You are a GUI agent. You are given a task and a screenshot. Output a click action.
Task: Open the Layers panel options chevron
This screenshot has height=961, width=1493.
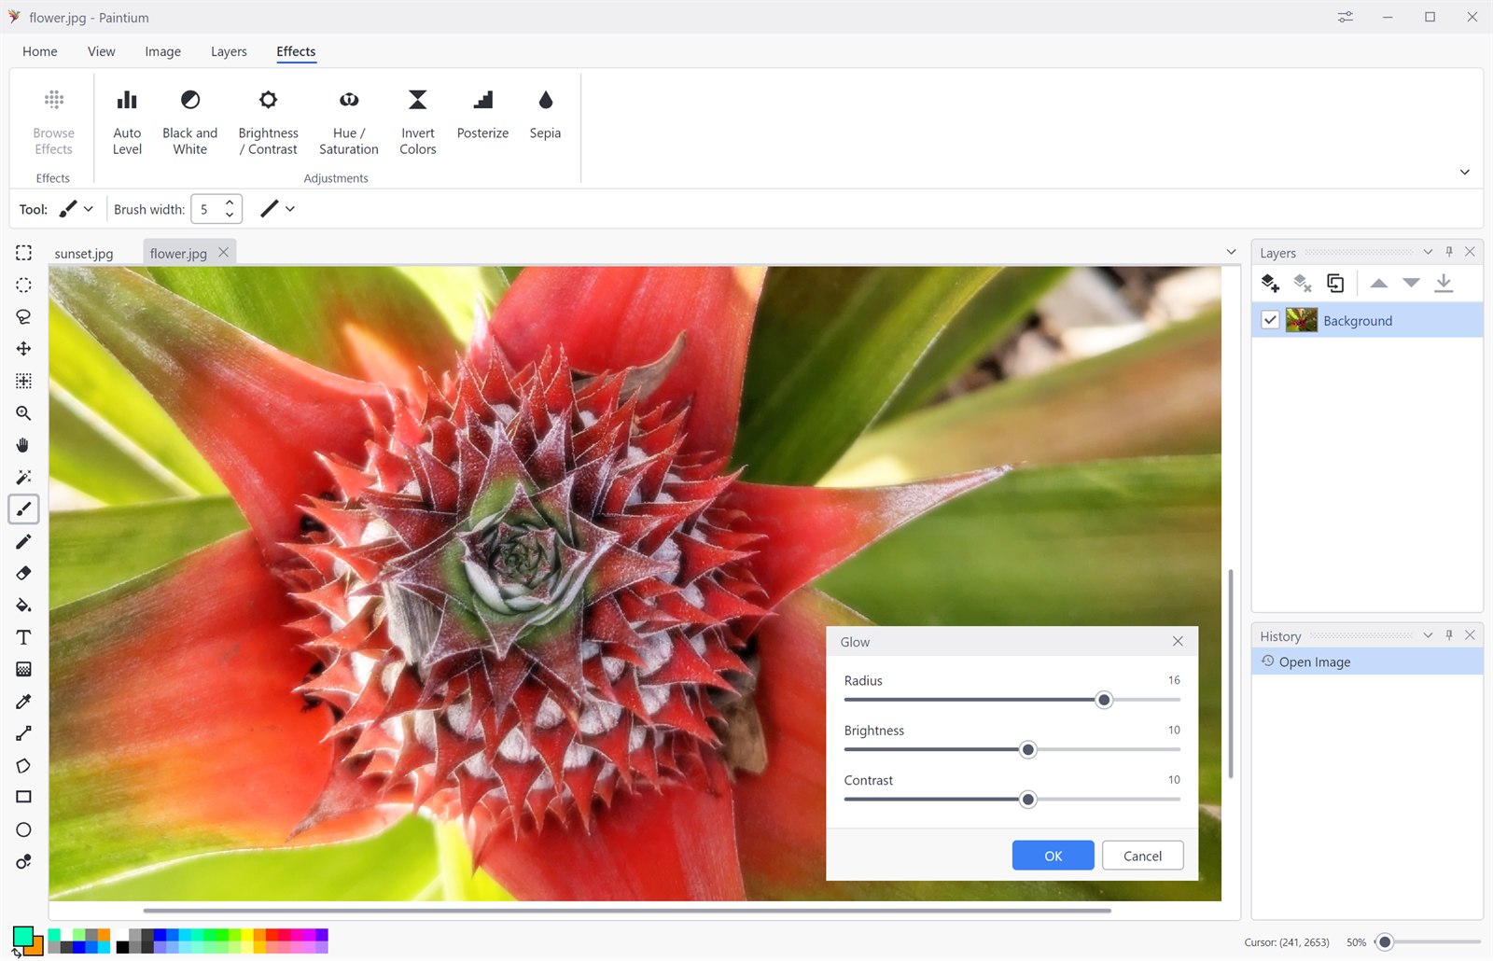point(1428,252)
